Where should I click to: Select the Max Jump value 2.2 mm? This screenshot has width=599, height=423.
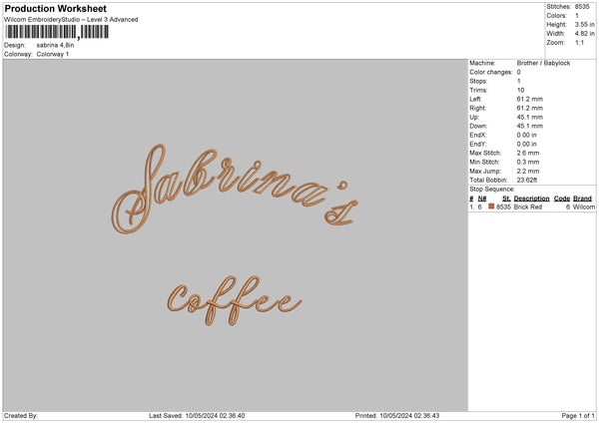pyautogui.click(x=528, y=171)
